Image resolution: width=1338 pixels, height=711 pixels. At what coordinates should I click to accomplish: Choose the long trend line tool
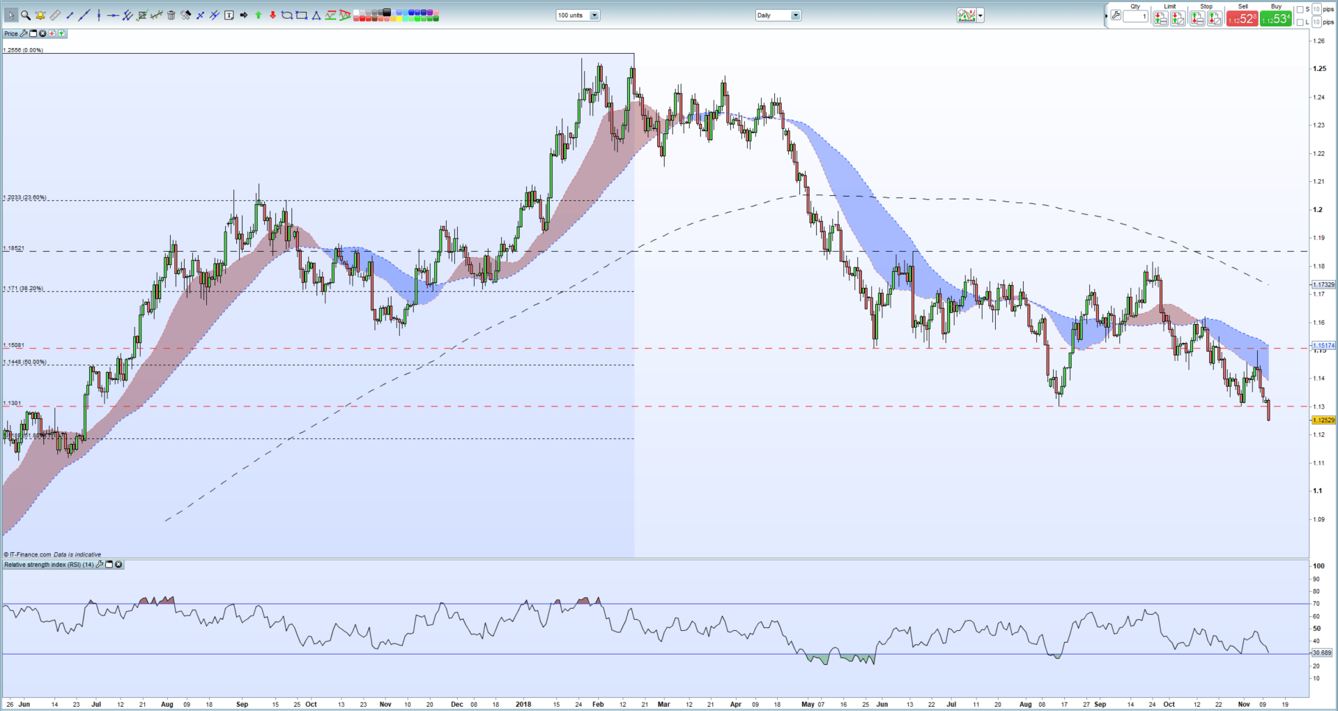click(84, 15)
